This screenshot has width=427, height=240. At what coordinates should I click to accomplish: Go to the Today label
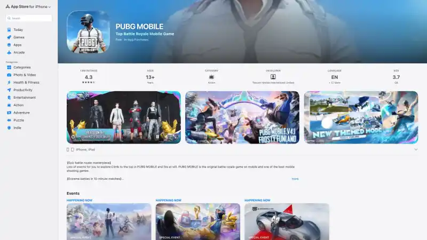tap(18, 30)
